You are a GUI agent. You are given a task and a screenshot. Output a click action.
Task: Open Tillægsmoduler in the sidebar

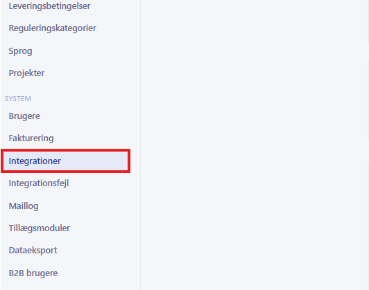pyautogui.click(x=40, y=228)
